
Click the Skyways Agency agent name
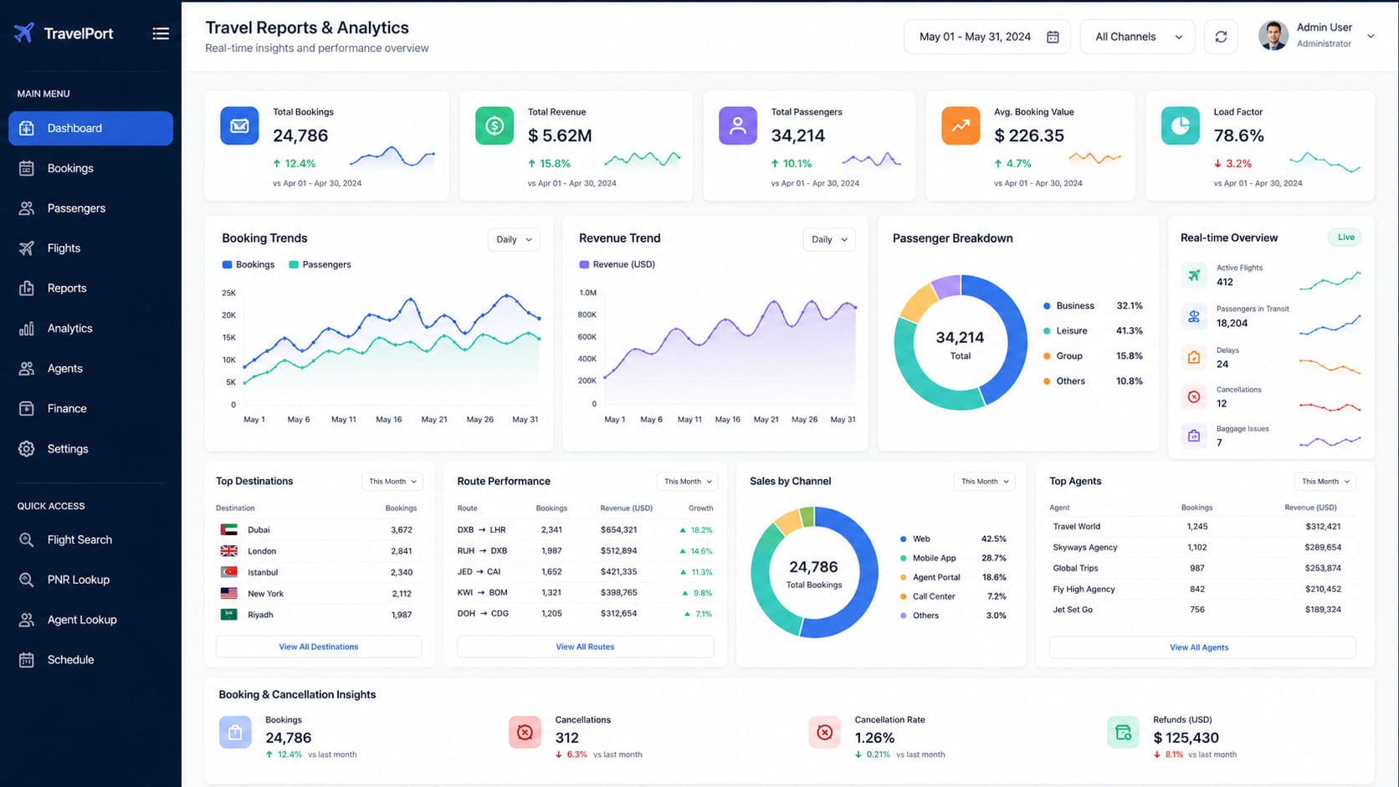click(x=1085, y=547)
